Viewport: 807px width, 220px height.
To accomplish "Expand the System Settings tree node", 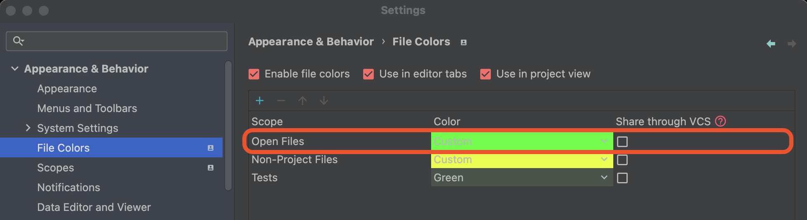I will tap(28, 128).
